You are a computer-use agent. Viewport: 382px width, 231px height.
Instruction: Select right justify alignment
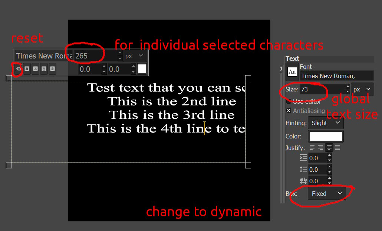point(320,147)
